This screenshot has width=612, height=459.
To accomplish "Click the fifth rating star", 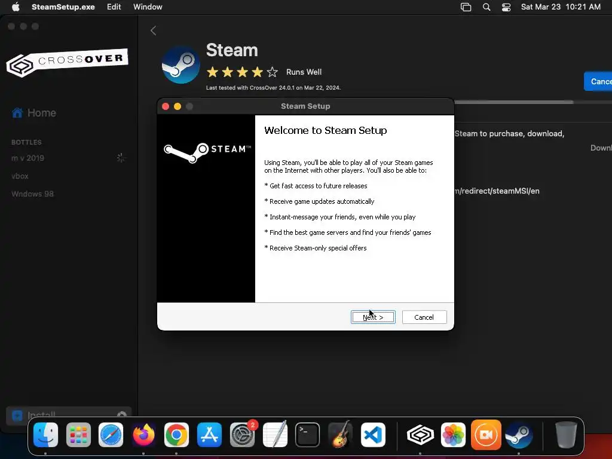I will point(272,72).
